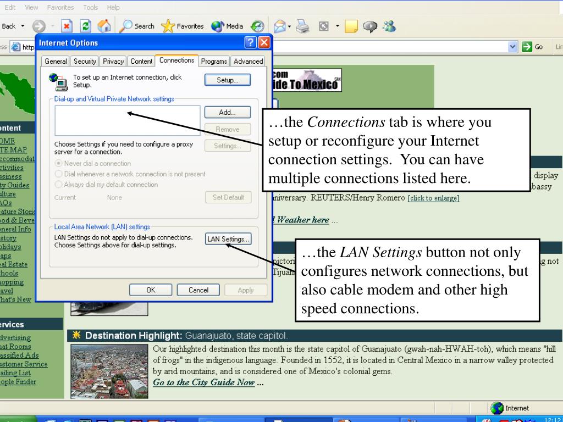This screenshot has height=422, width=563.
Task: Click the green Go arrow button
Action: click(x=527, y=47)
